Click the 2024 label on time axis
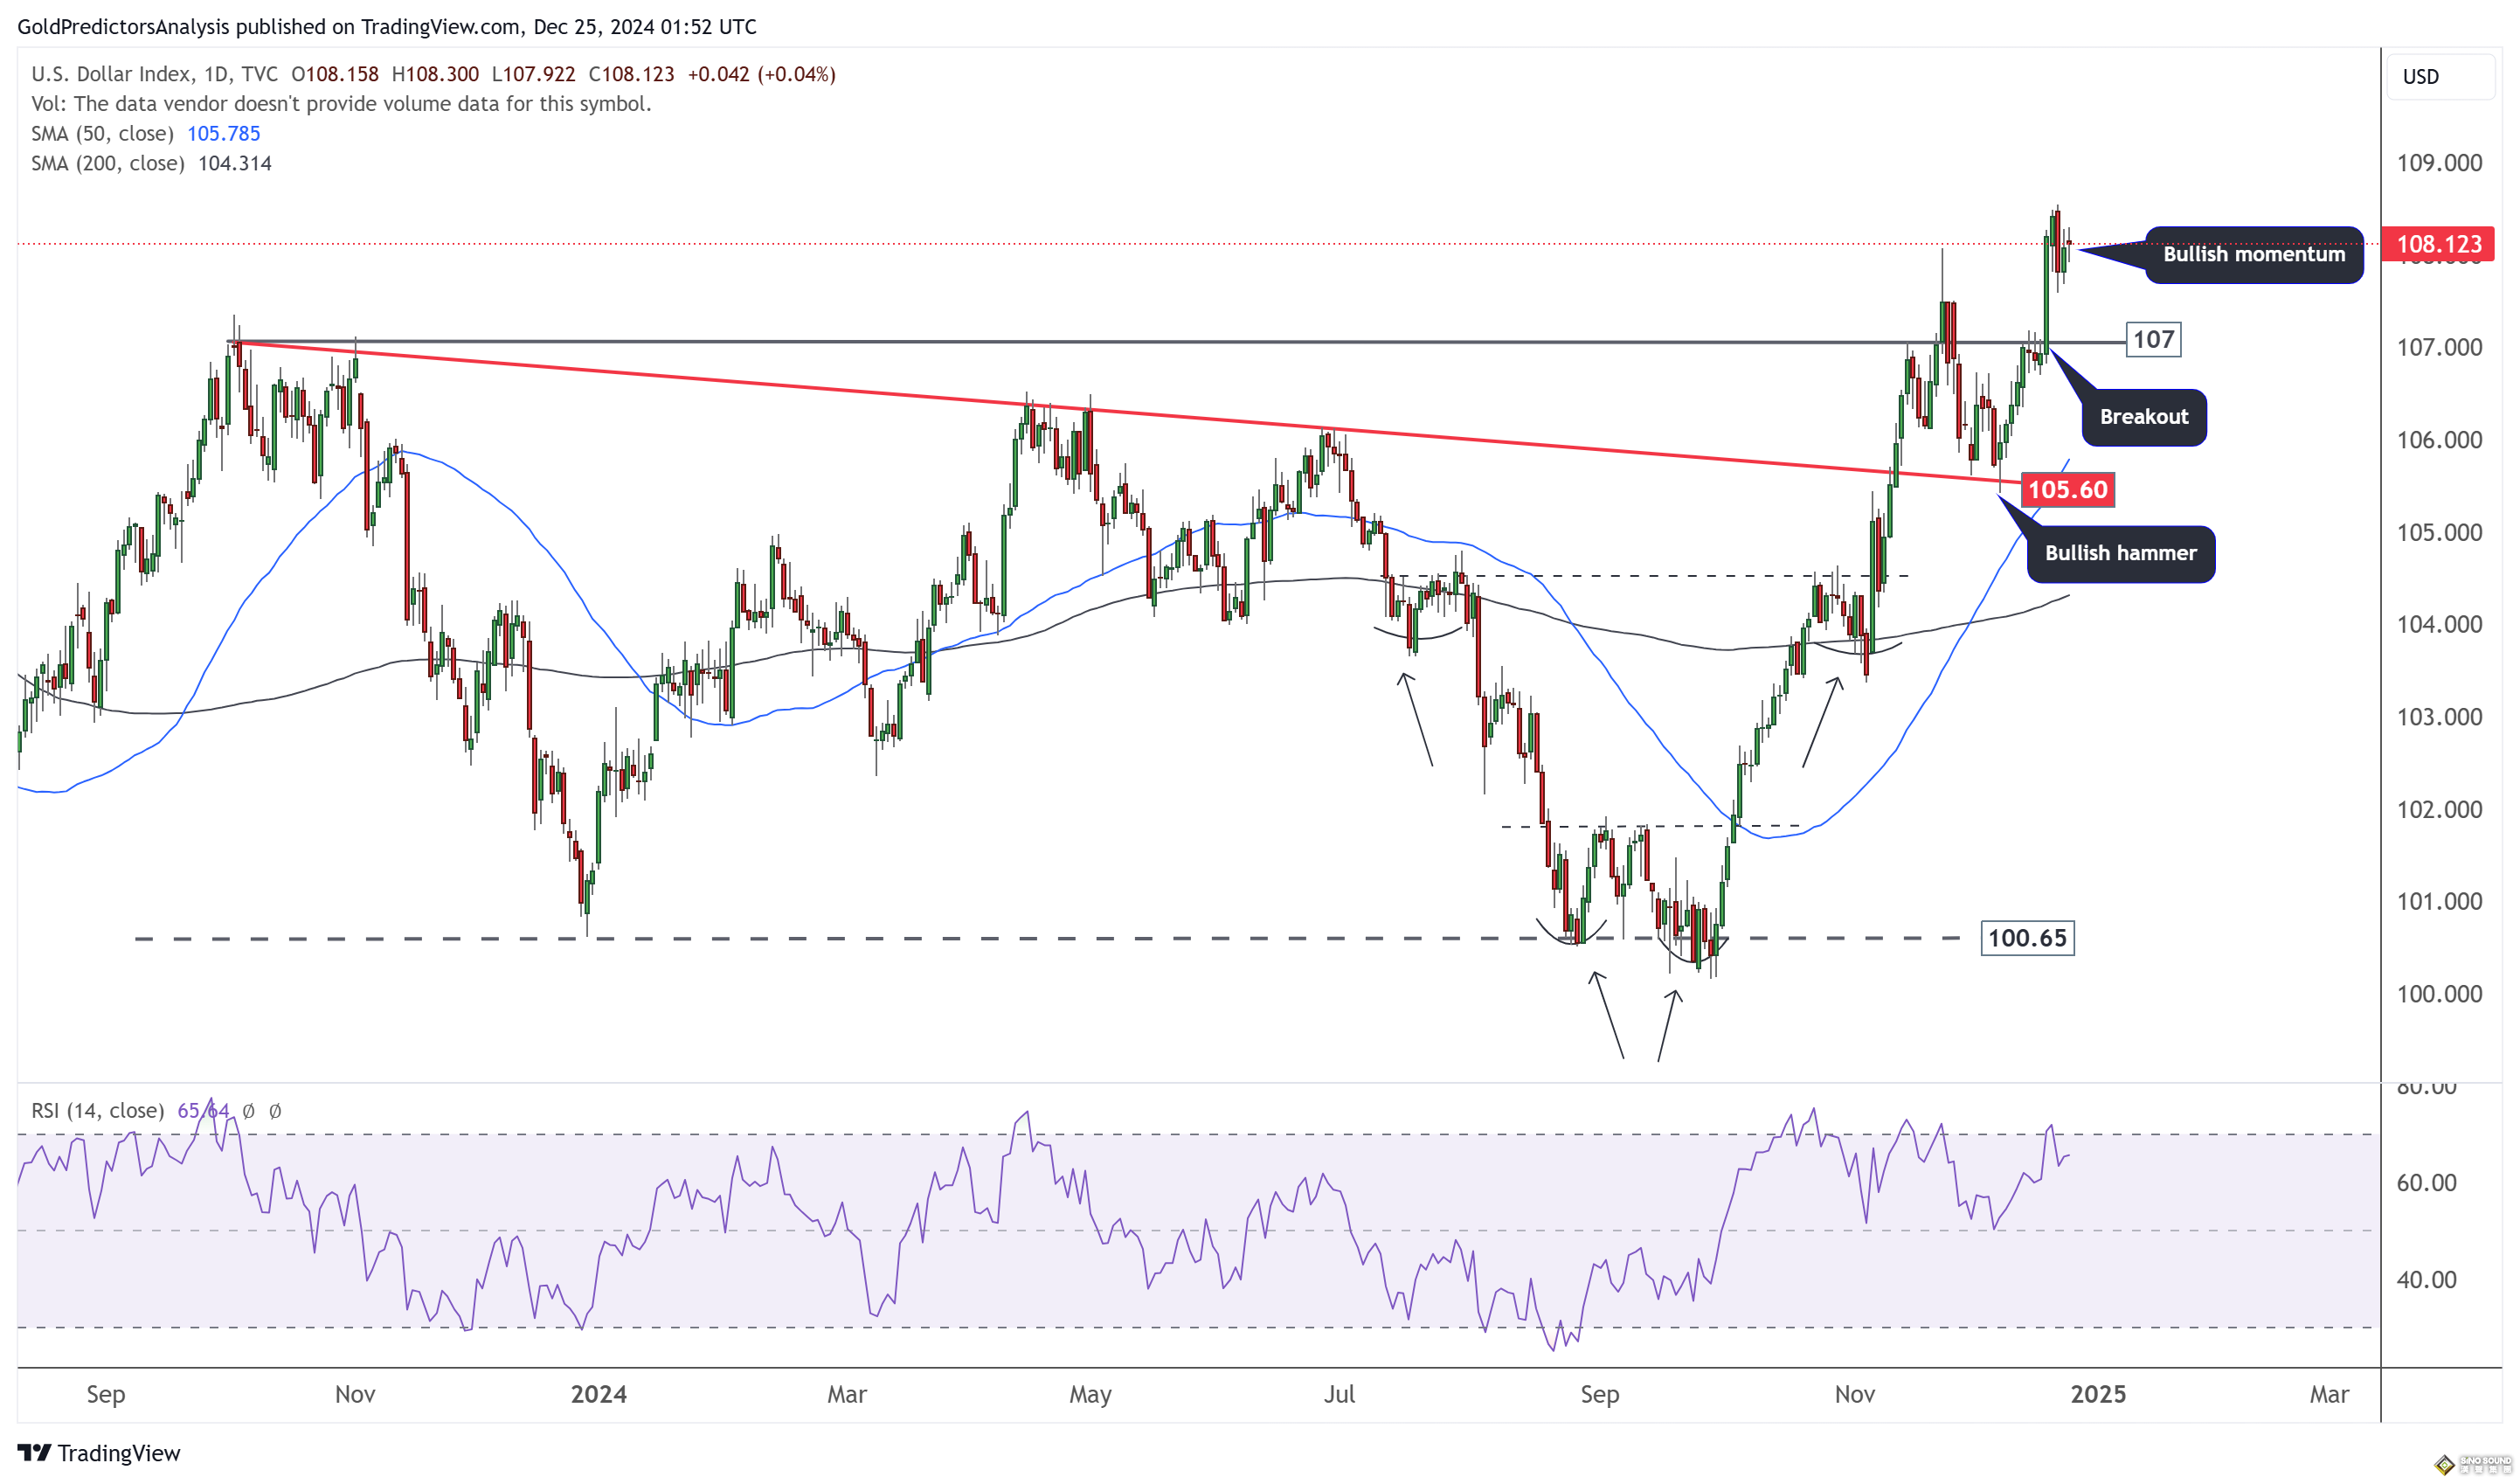 [x=598, y=1395]
